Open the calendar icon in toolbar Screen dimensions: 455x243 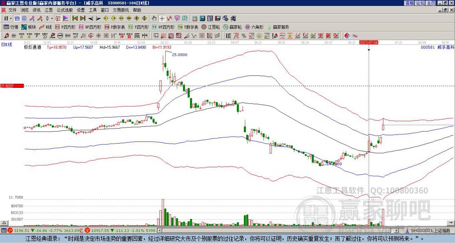pos(195,19)
